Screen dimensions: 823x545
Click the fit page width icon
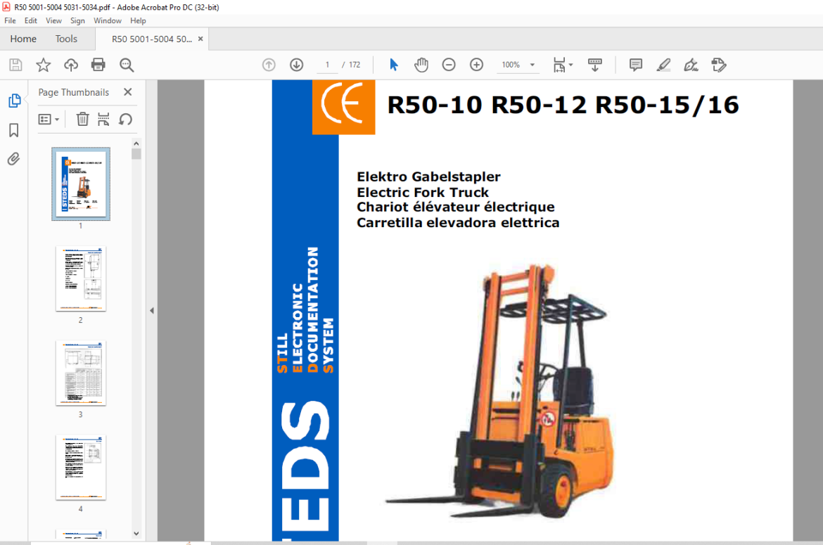pos(559,65)
